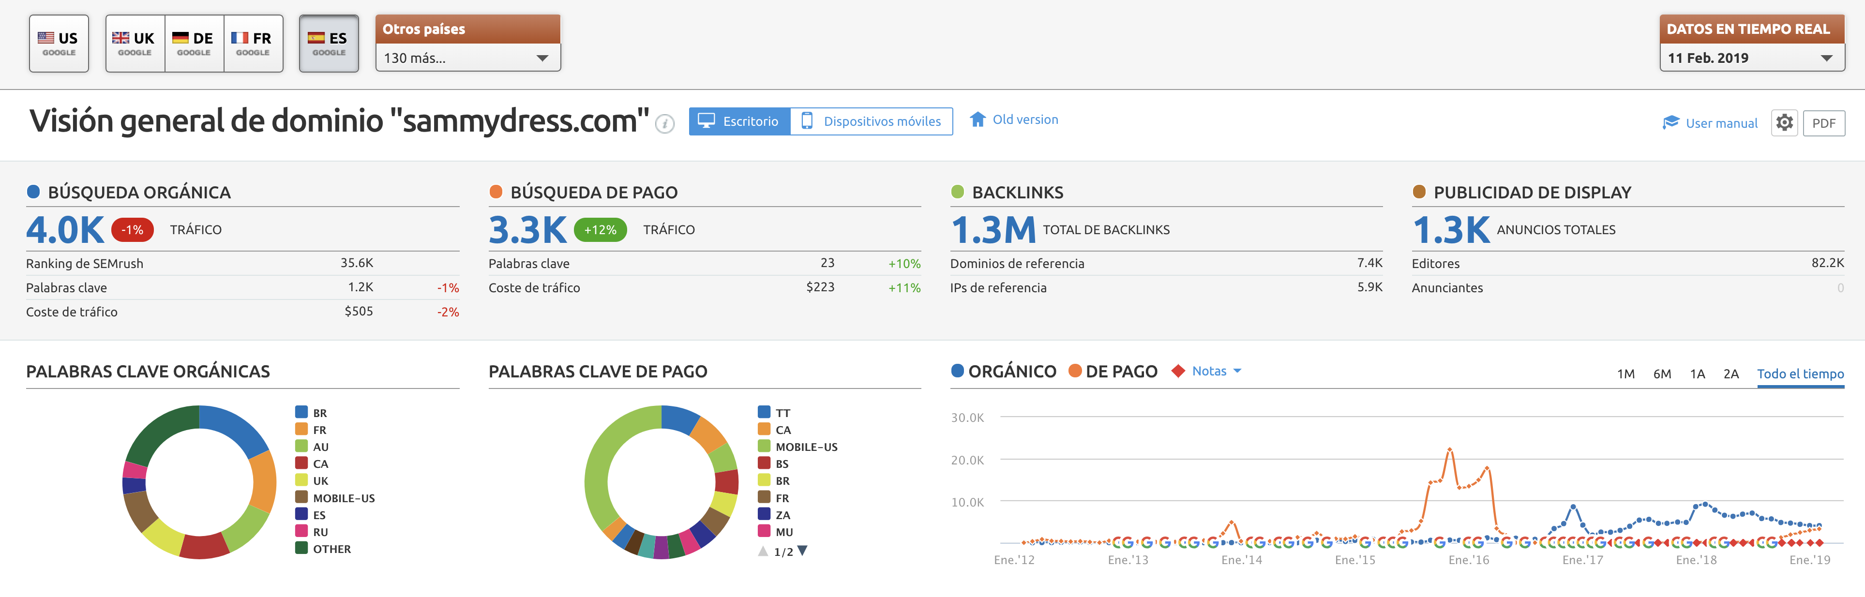Click the BÚSQUEDA ORGÁNICA section heading
The image size is (1865, 597).
tap(139, 193)
